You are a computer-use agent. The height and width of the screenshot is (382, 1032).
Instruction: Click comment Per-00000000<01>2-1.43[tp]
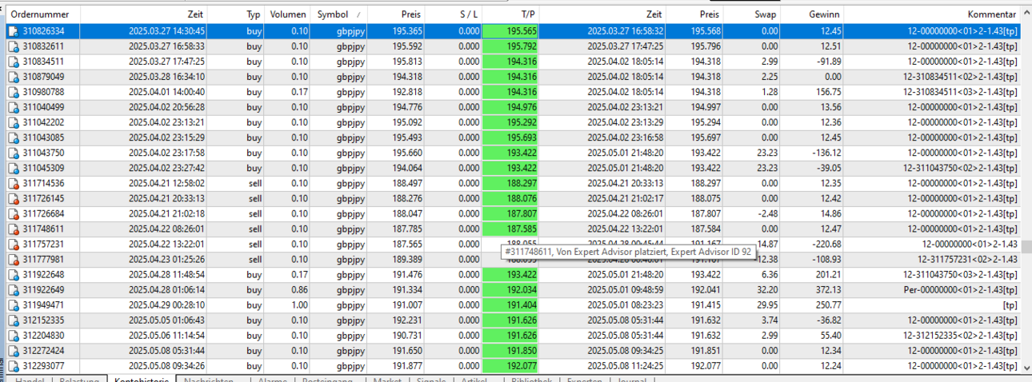point(959,289)
